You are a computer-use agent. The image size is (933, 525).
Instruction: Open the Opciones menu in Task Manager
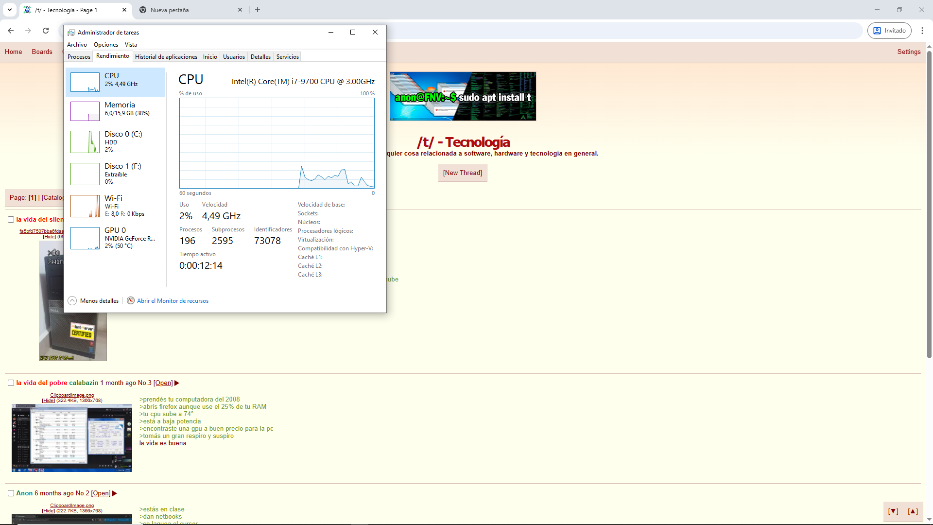[x=106, y=45]
